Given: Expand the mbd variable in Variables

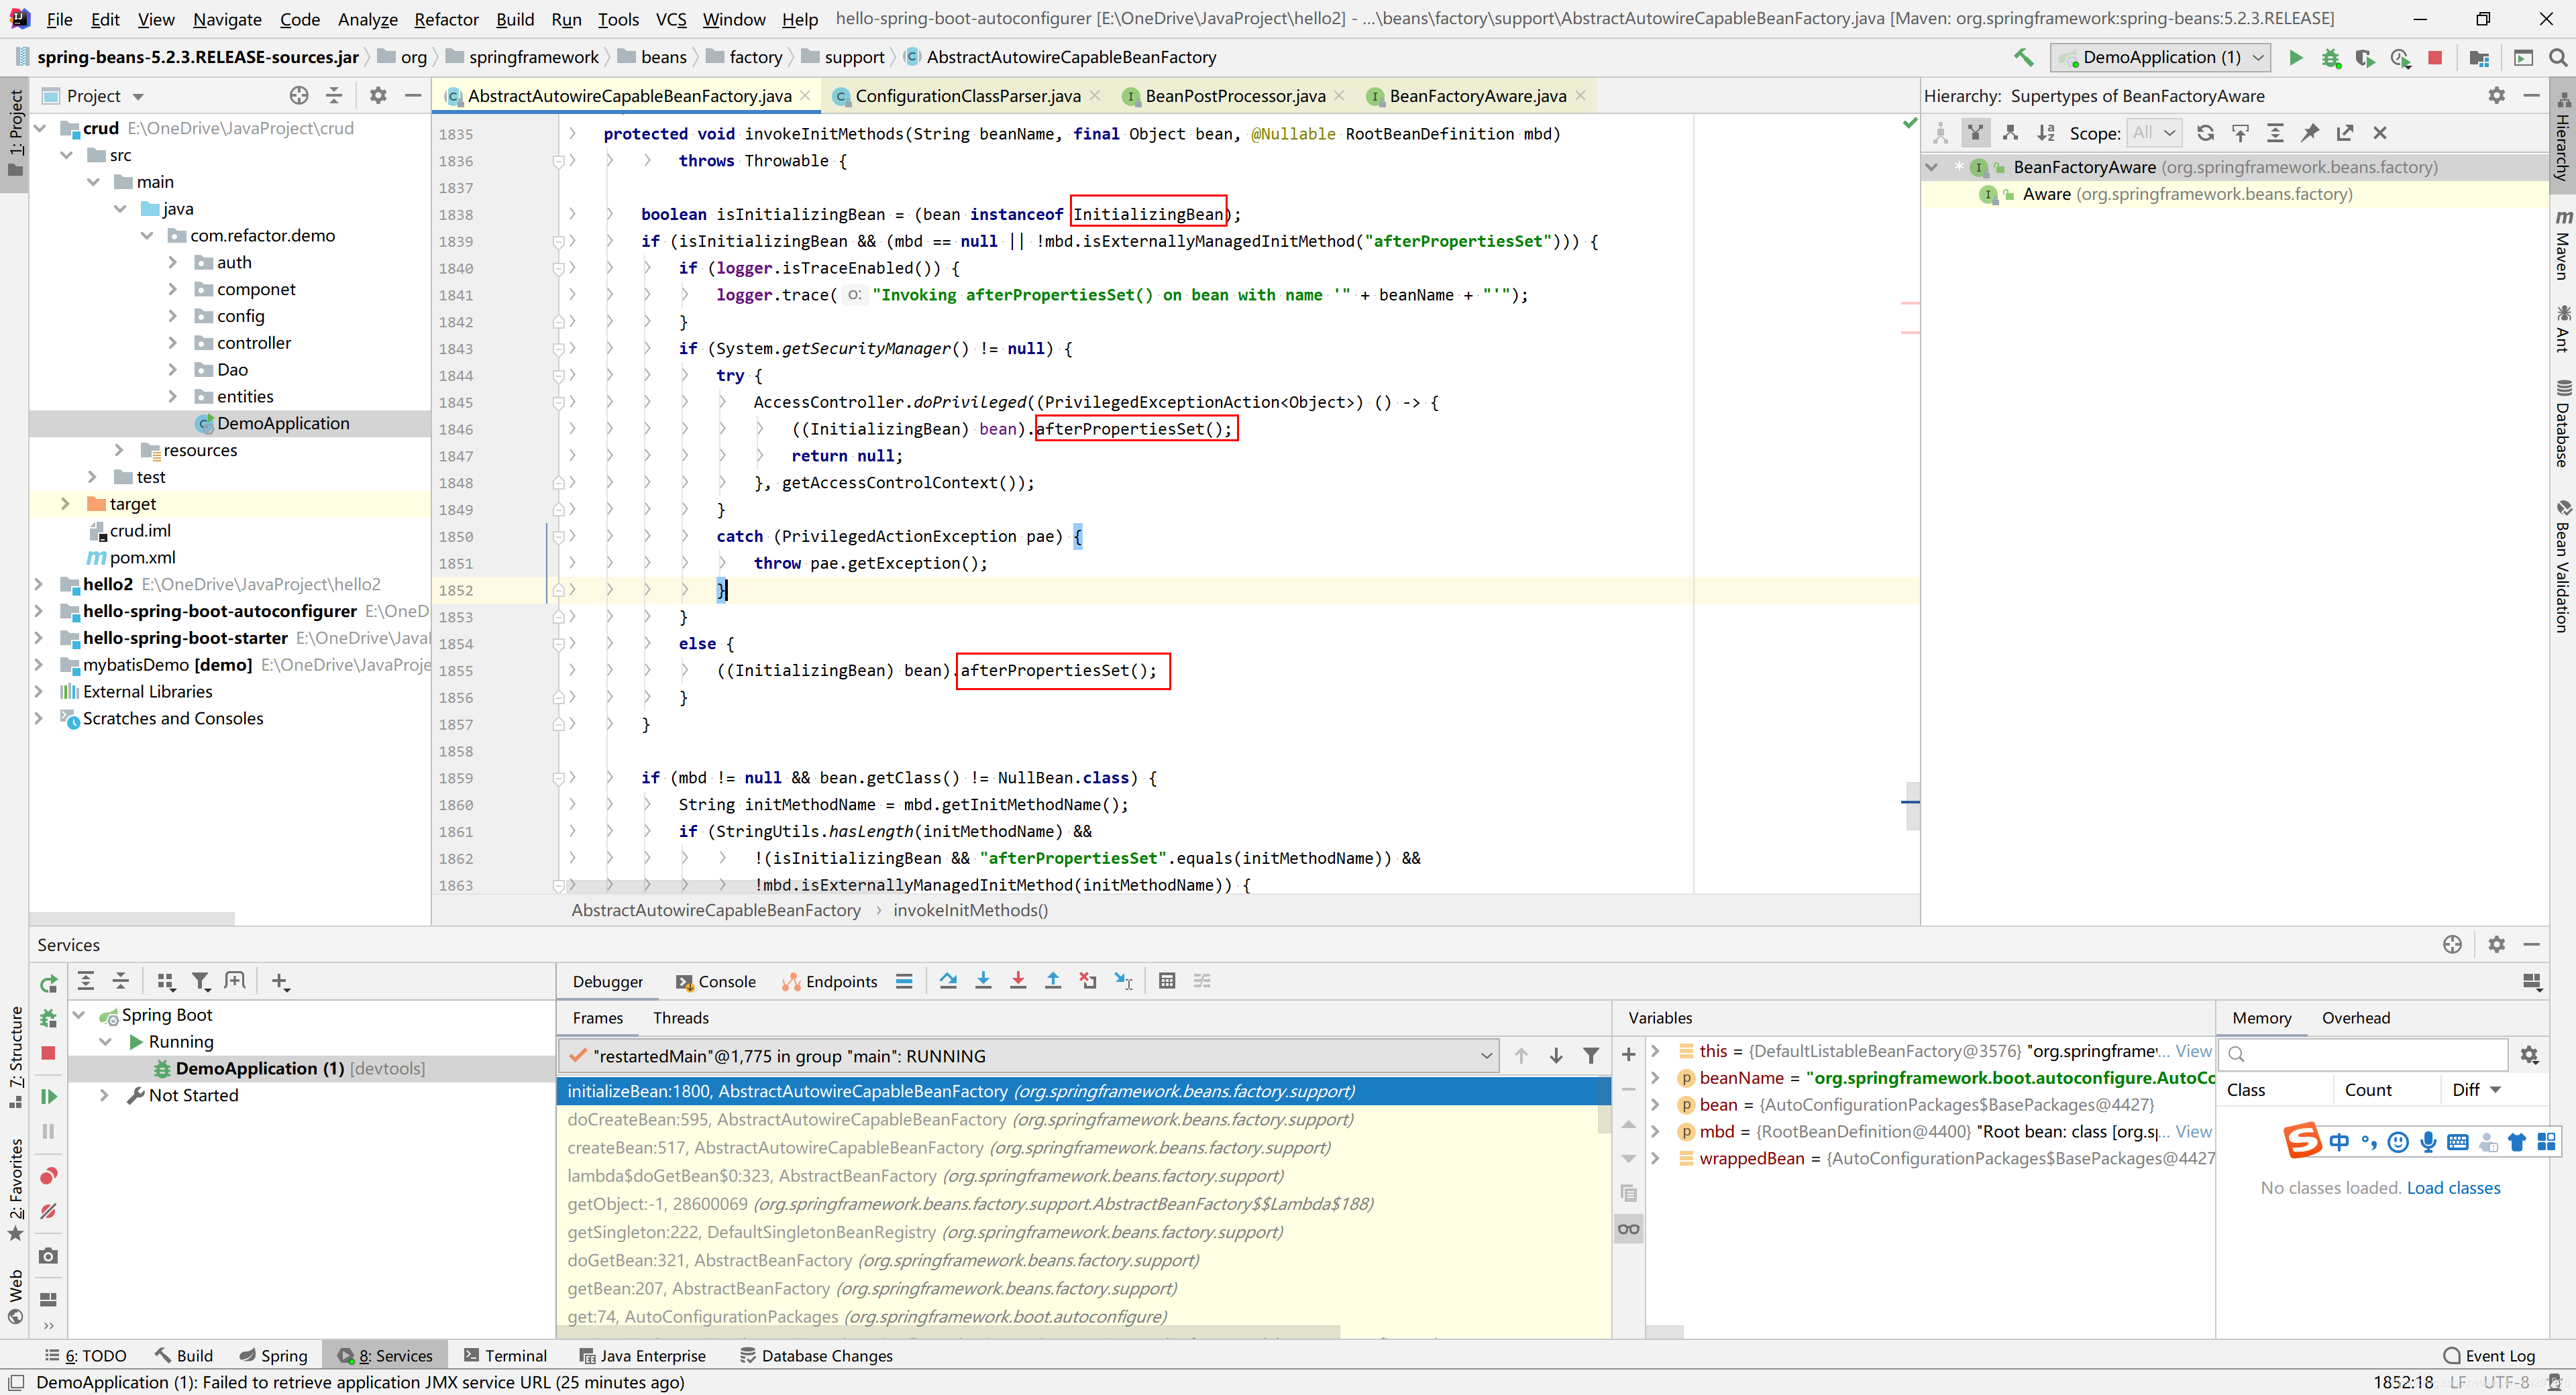Looking at the screenshot, I should click(1656, 1131).
